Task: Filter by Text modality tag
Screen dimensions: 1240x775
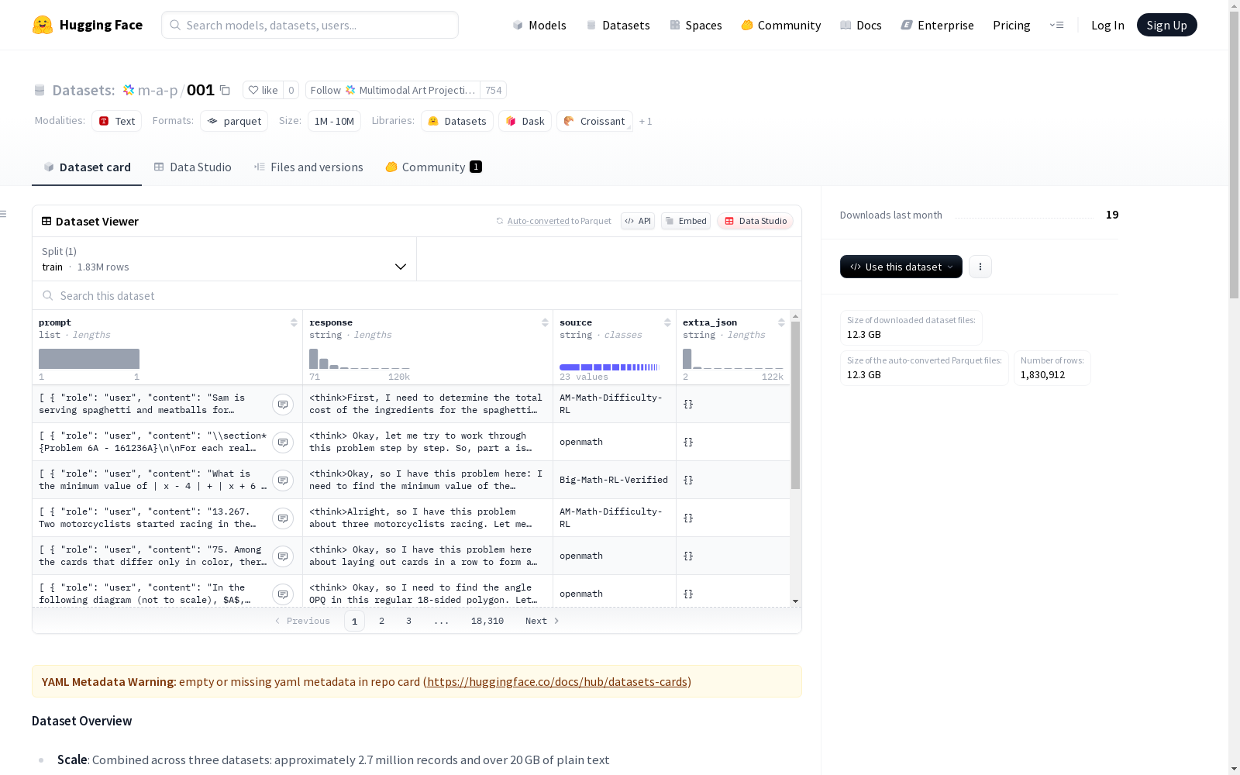Action: (116, 121)
